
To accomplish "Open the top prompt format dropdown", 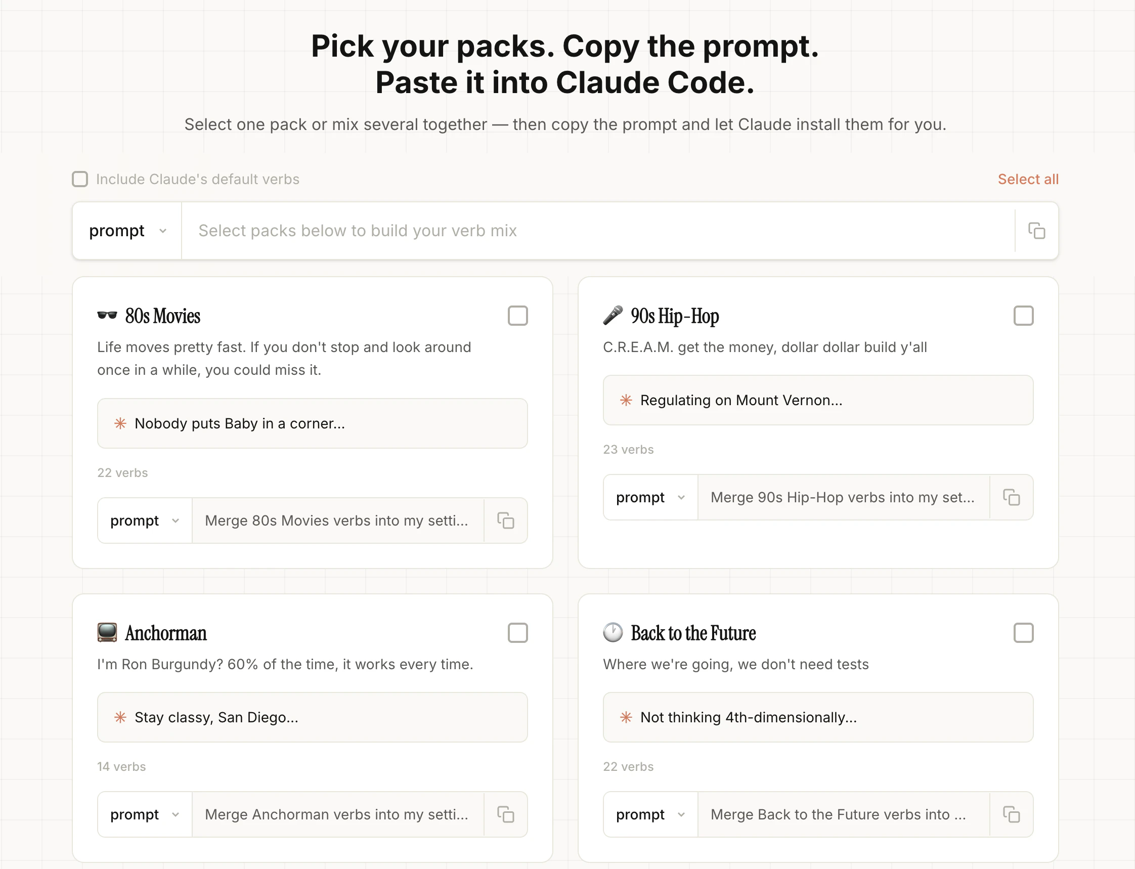I will coord(127,231).
